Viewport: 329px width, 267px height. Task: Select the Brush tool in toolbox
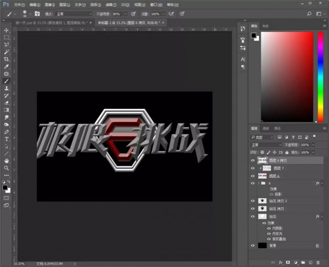(6, 81)
